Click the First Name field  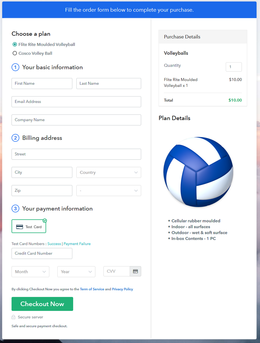pos(42,83)
